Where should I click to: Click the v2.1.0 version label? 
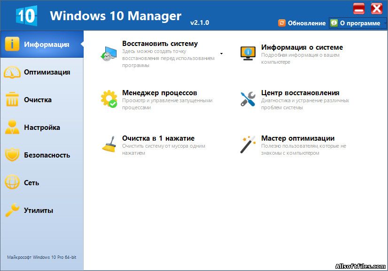(200, 23)
